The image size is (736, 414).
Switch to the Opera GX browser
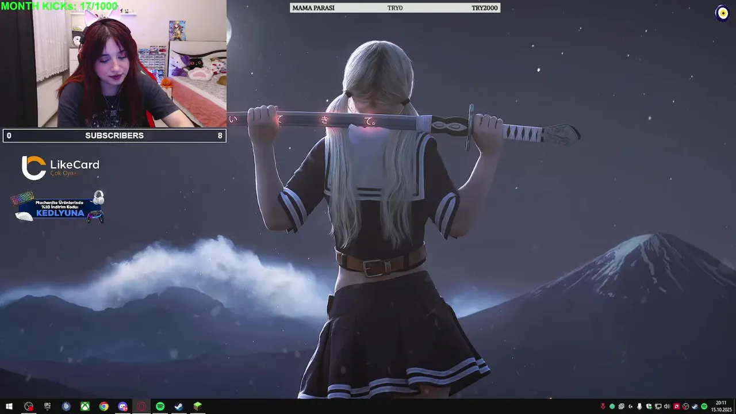pos(141,407)
